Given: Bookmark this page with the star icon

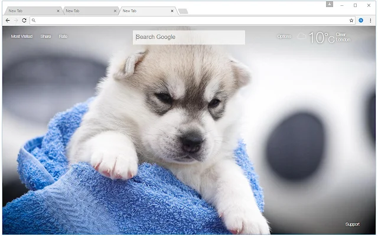Looking at the screenshot, I should click(x=351, y=21).
